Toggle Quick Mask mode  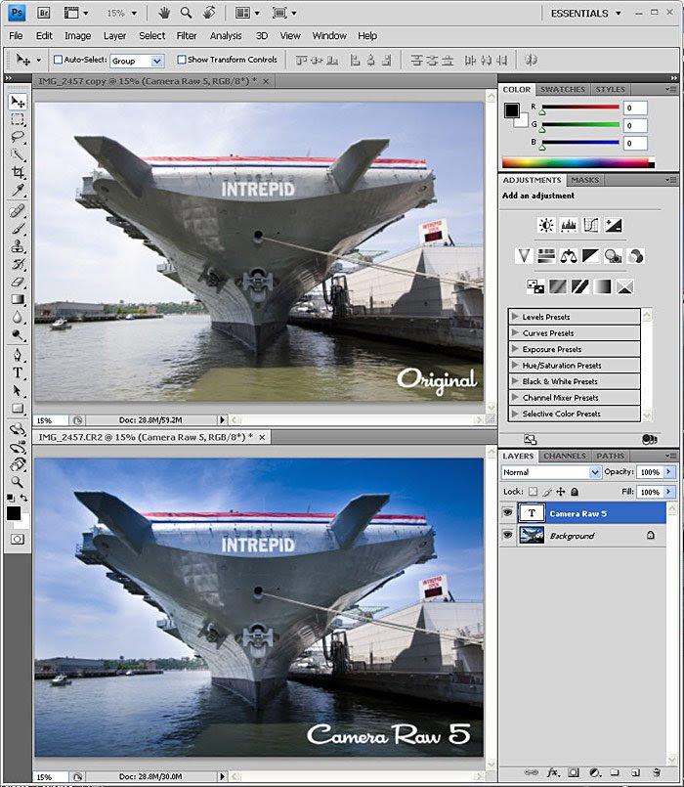pos(17,540)
